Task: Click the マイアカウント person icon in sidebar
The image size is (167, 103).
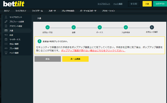Action: (6, 17)
